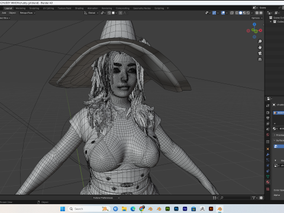Switch perspective/orthographic grid icon

pos(260,59)
